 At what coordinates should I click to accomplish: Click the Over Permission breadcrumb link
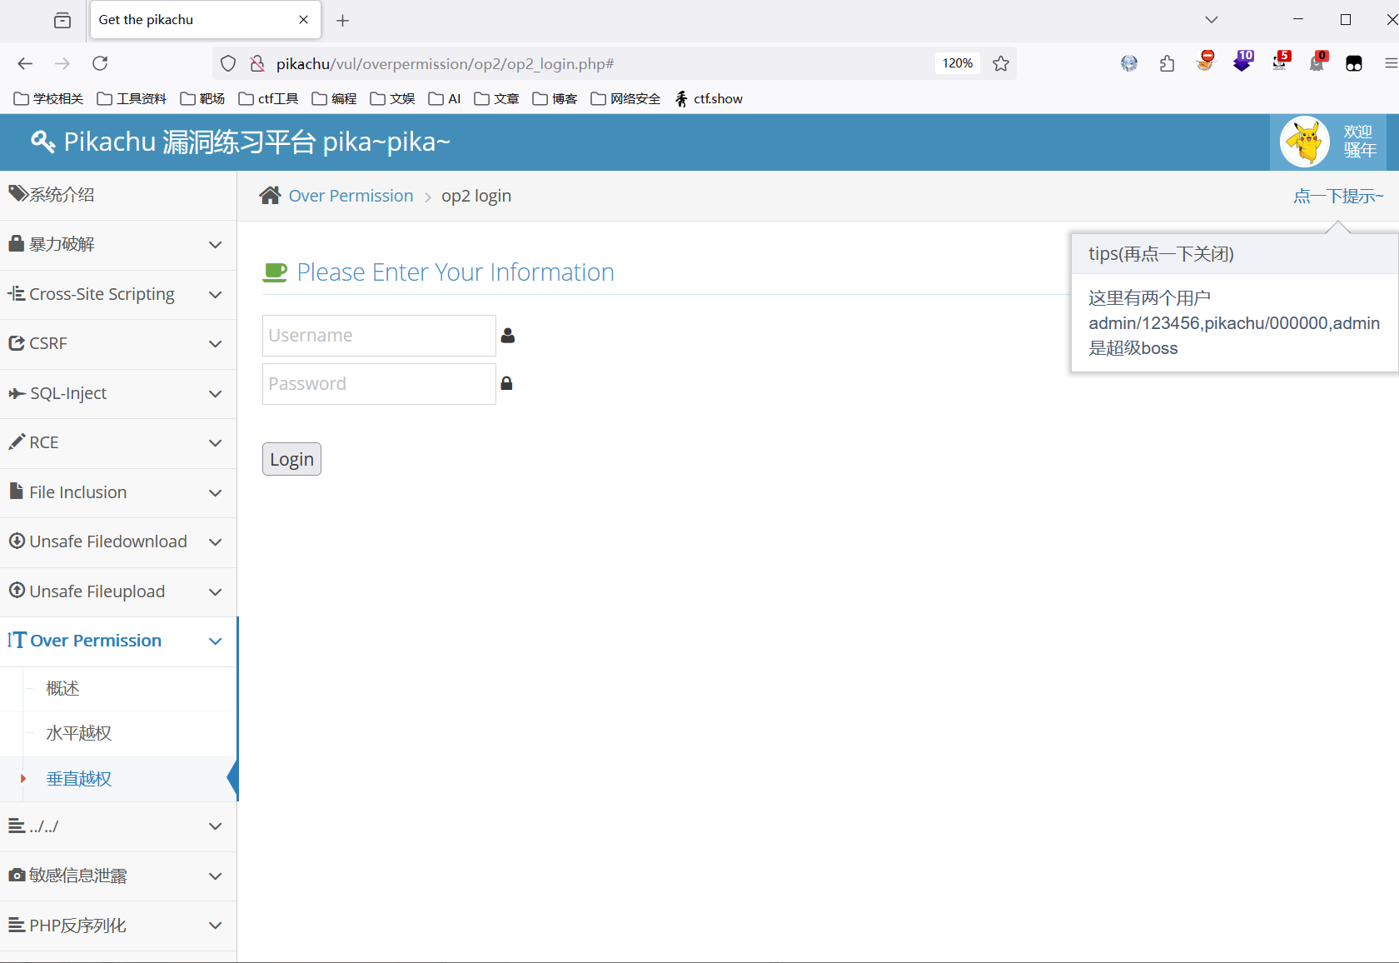click(x=351, y=196)
